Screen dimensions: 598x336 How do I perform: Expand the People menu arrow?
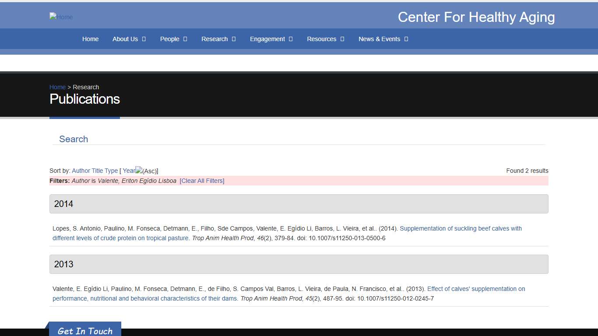pos(185,39)
